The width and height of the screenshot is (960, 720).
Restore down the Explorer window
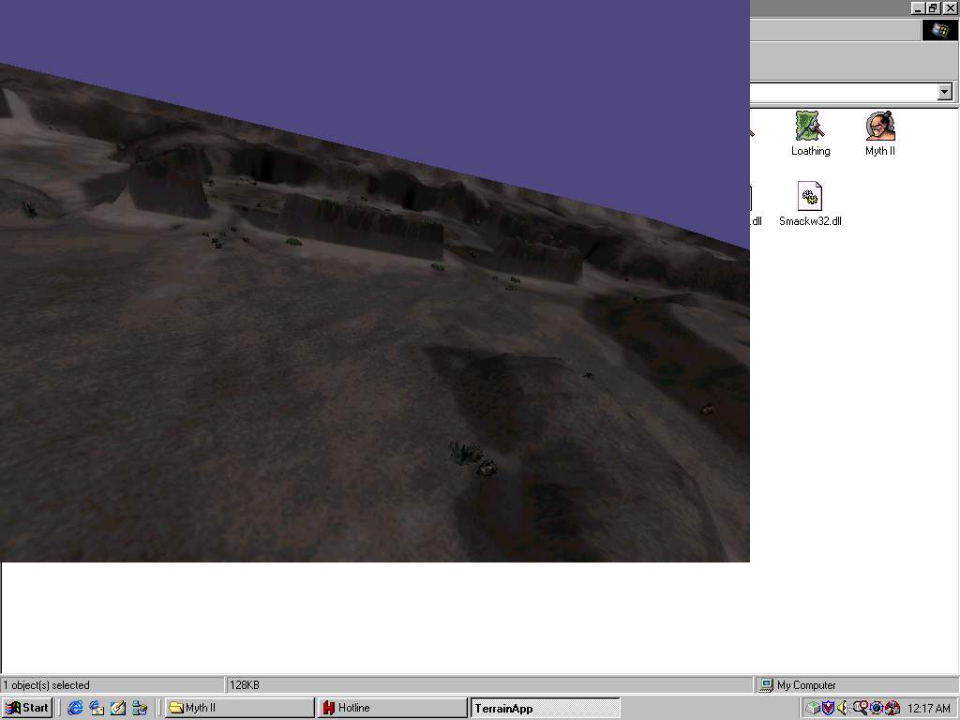pyautogui.click(x=933, y=7)
